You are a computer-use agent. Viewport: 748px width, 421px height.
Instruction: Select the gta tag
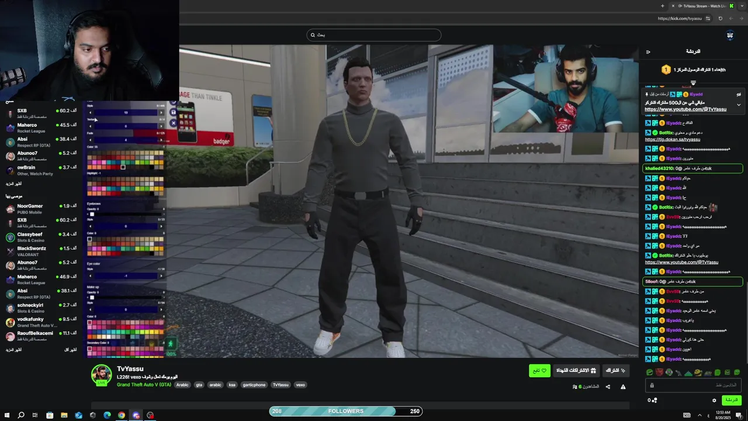point(199,385)
